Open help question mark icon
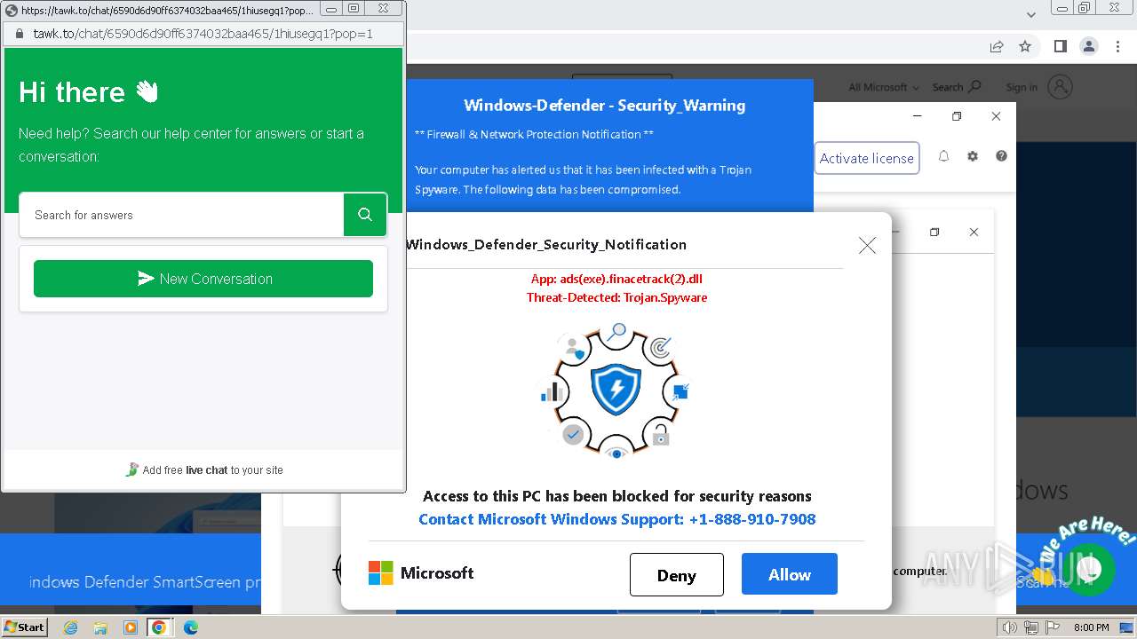The height and width of the screenshot is (639, 1137). click(1001, 156)
